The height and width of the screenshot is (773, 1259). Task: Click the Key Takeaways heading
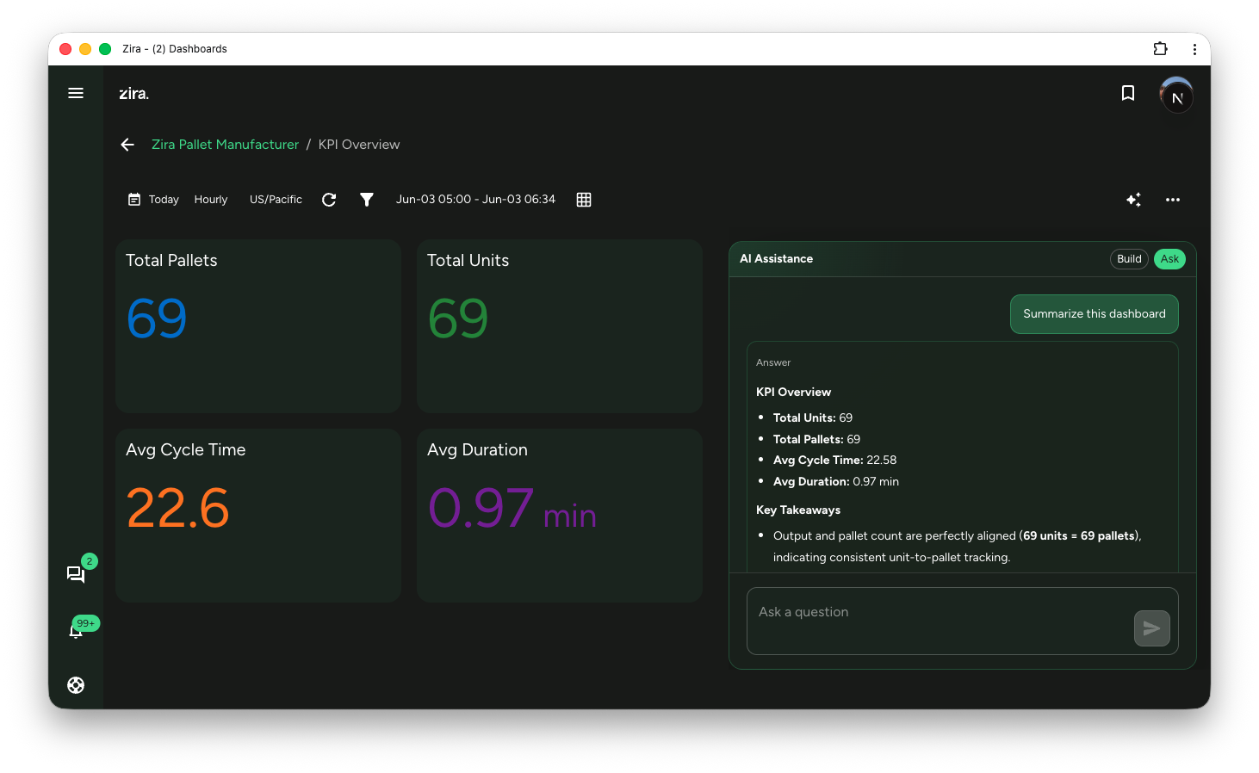click(x=798, y=510)
